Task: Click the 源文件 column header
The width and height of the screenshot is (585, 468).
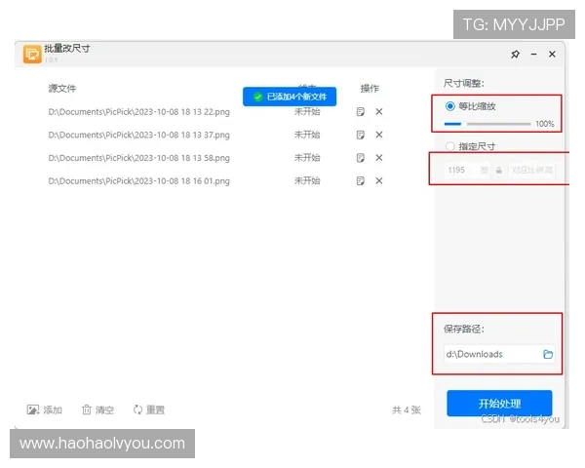Action: [62, 89]
